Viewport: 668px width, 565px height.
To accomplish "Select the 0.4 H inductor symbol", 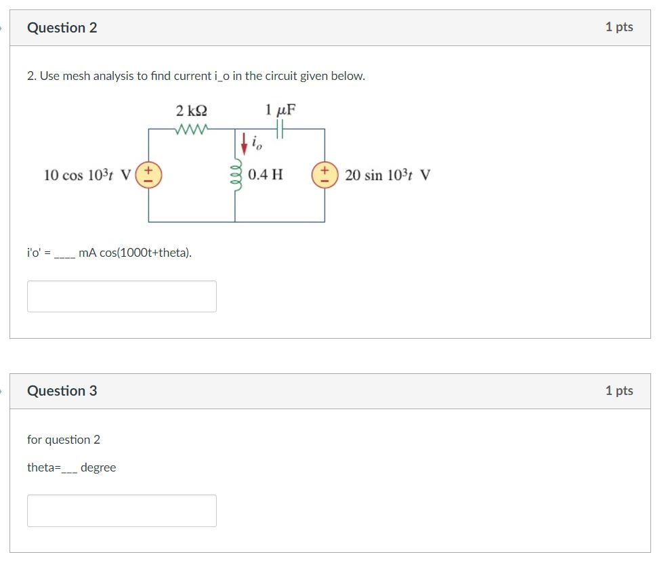I will pyautogui.click(x=234, y=175).
